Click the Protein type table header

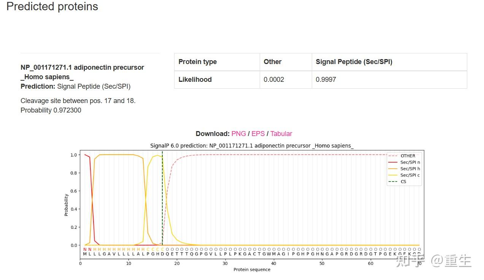pos(198,62)
